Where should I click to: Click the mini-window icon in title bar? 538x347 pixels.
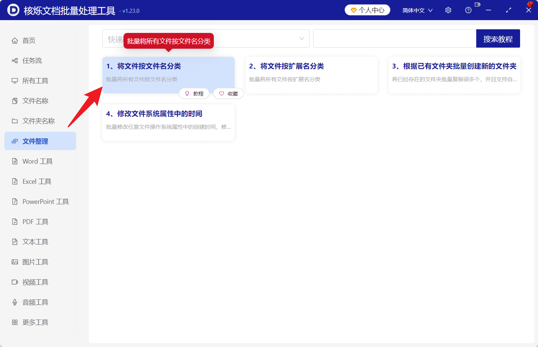pos(477,4)
